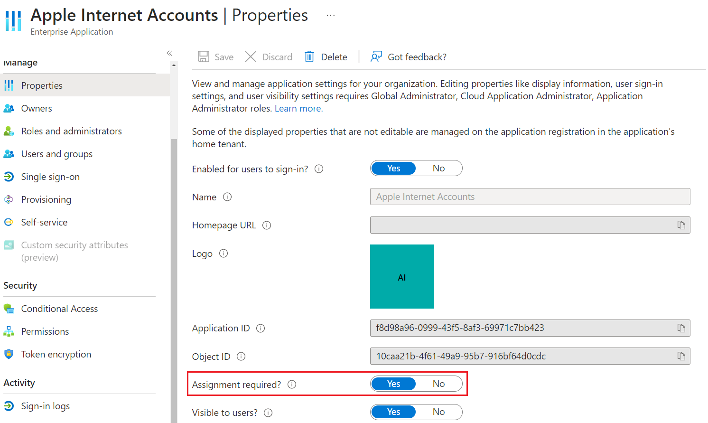Image resolution: width=708 pixels, height=423 pixels.
Task: Show info tooltip for Assignment required
Action: pyautogui.click(x=292, y=385)
